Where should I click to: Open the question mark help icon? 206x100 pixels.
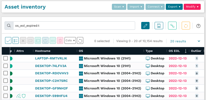[x=198, y=26]
